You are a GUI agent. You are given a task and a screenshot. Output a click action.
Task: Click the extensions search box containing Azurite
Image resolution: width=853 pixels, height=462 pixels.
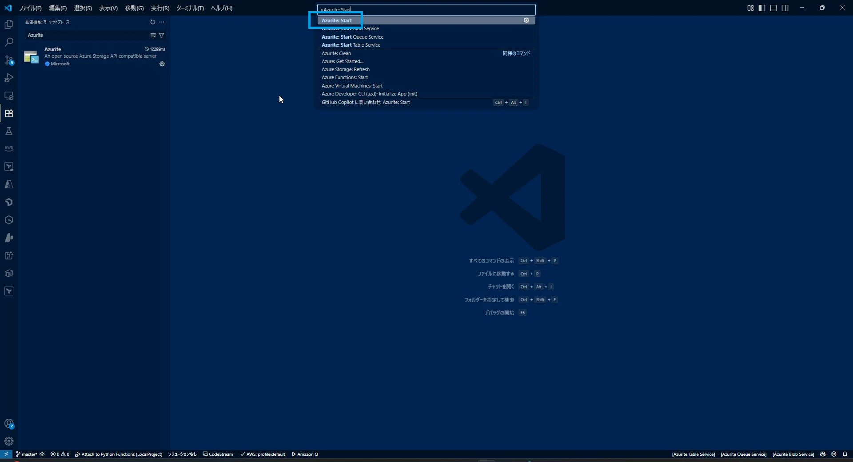pyautogui.click(x=88, y=35)
